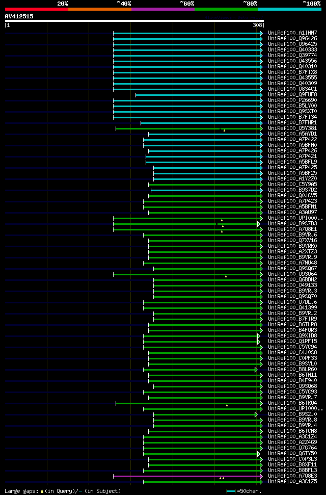Screen dimensions: 326x495
Task: Open the UniRef100_B9VRJ8 entry
Action: click(292, 420)
